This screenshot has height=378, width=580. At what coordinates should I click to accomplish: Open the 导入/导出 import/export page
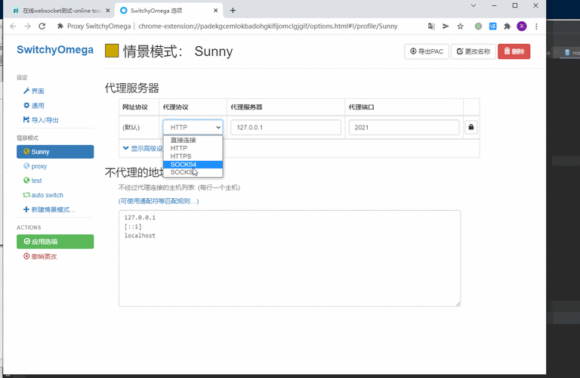(x=41, y=120)
